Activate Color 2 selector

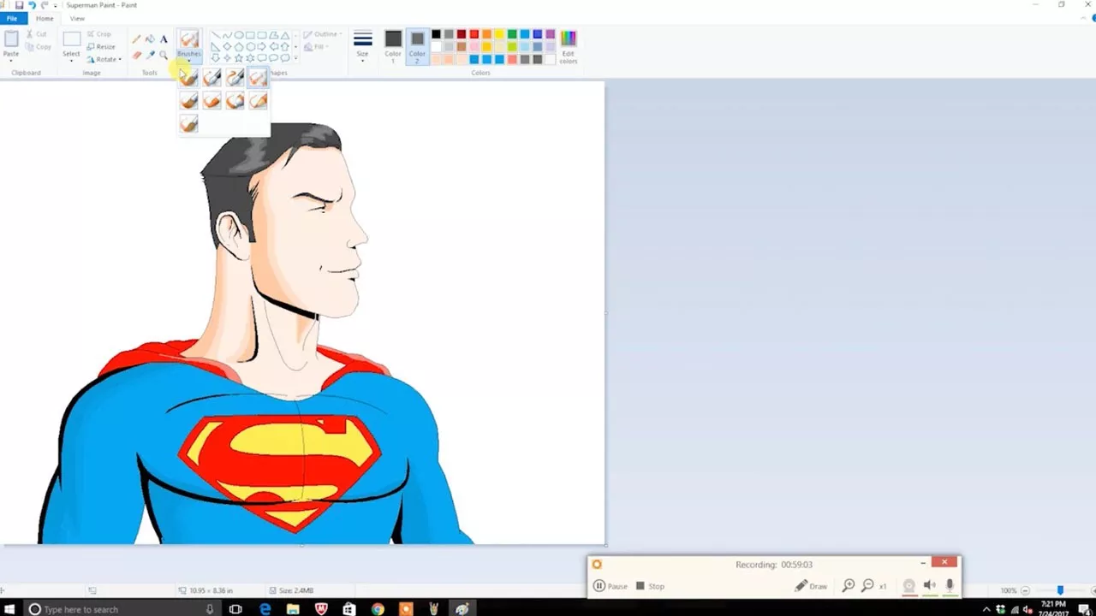pyautogui.click(x=417, y=46)
